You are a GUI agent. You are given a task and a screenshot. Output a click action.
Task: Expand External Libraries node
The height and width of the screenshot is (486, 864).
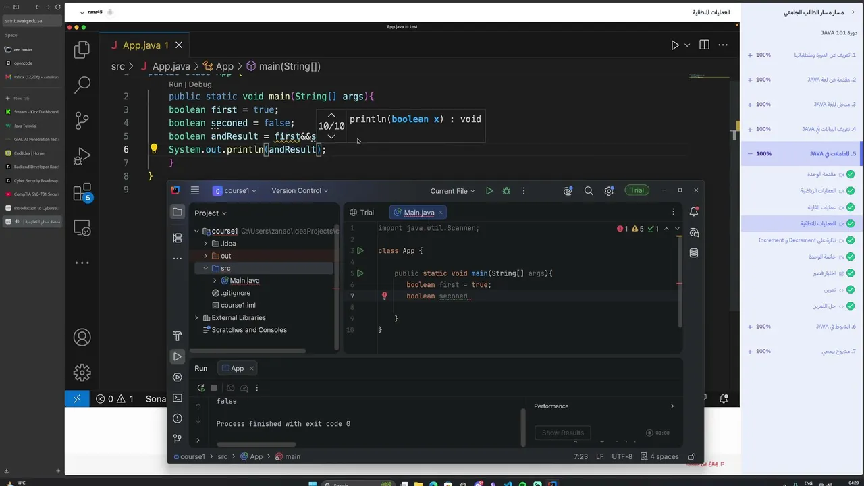point(196,317)
